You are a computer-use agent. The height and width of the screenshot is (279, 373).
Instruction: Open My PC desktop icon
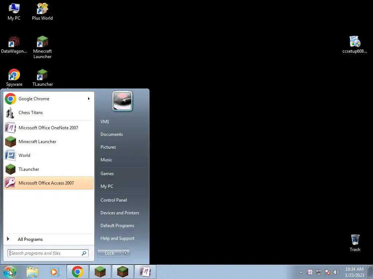coord(14,12)
